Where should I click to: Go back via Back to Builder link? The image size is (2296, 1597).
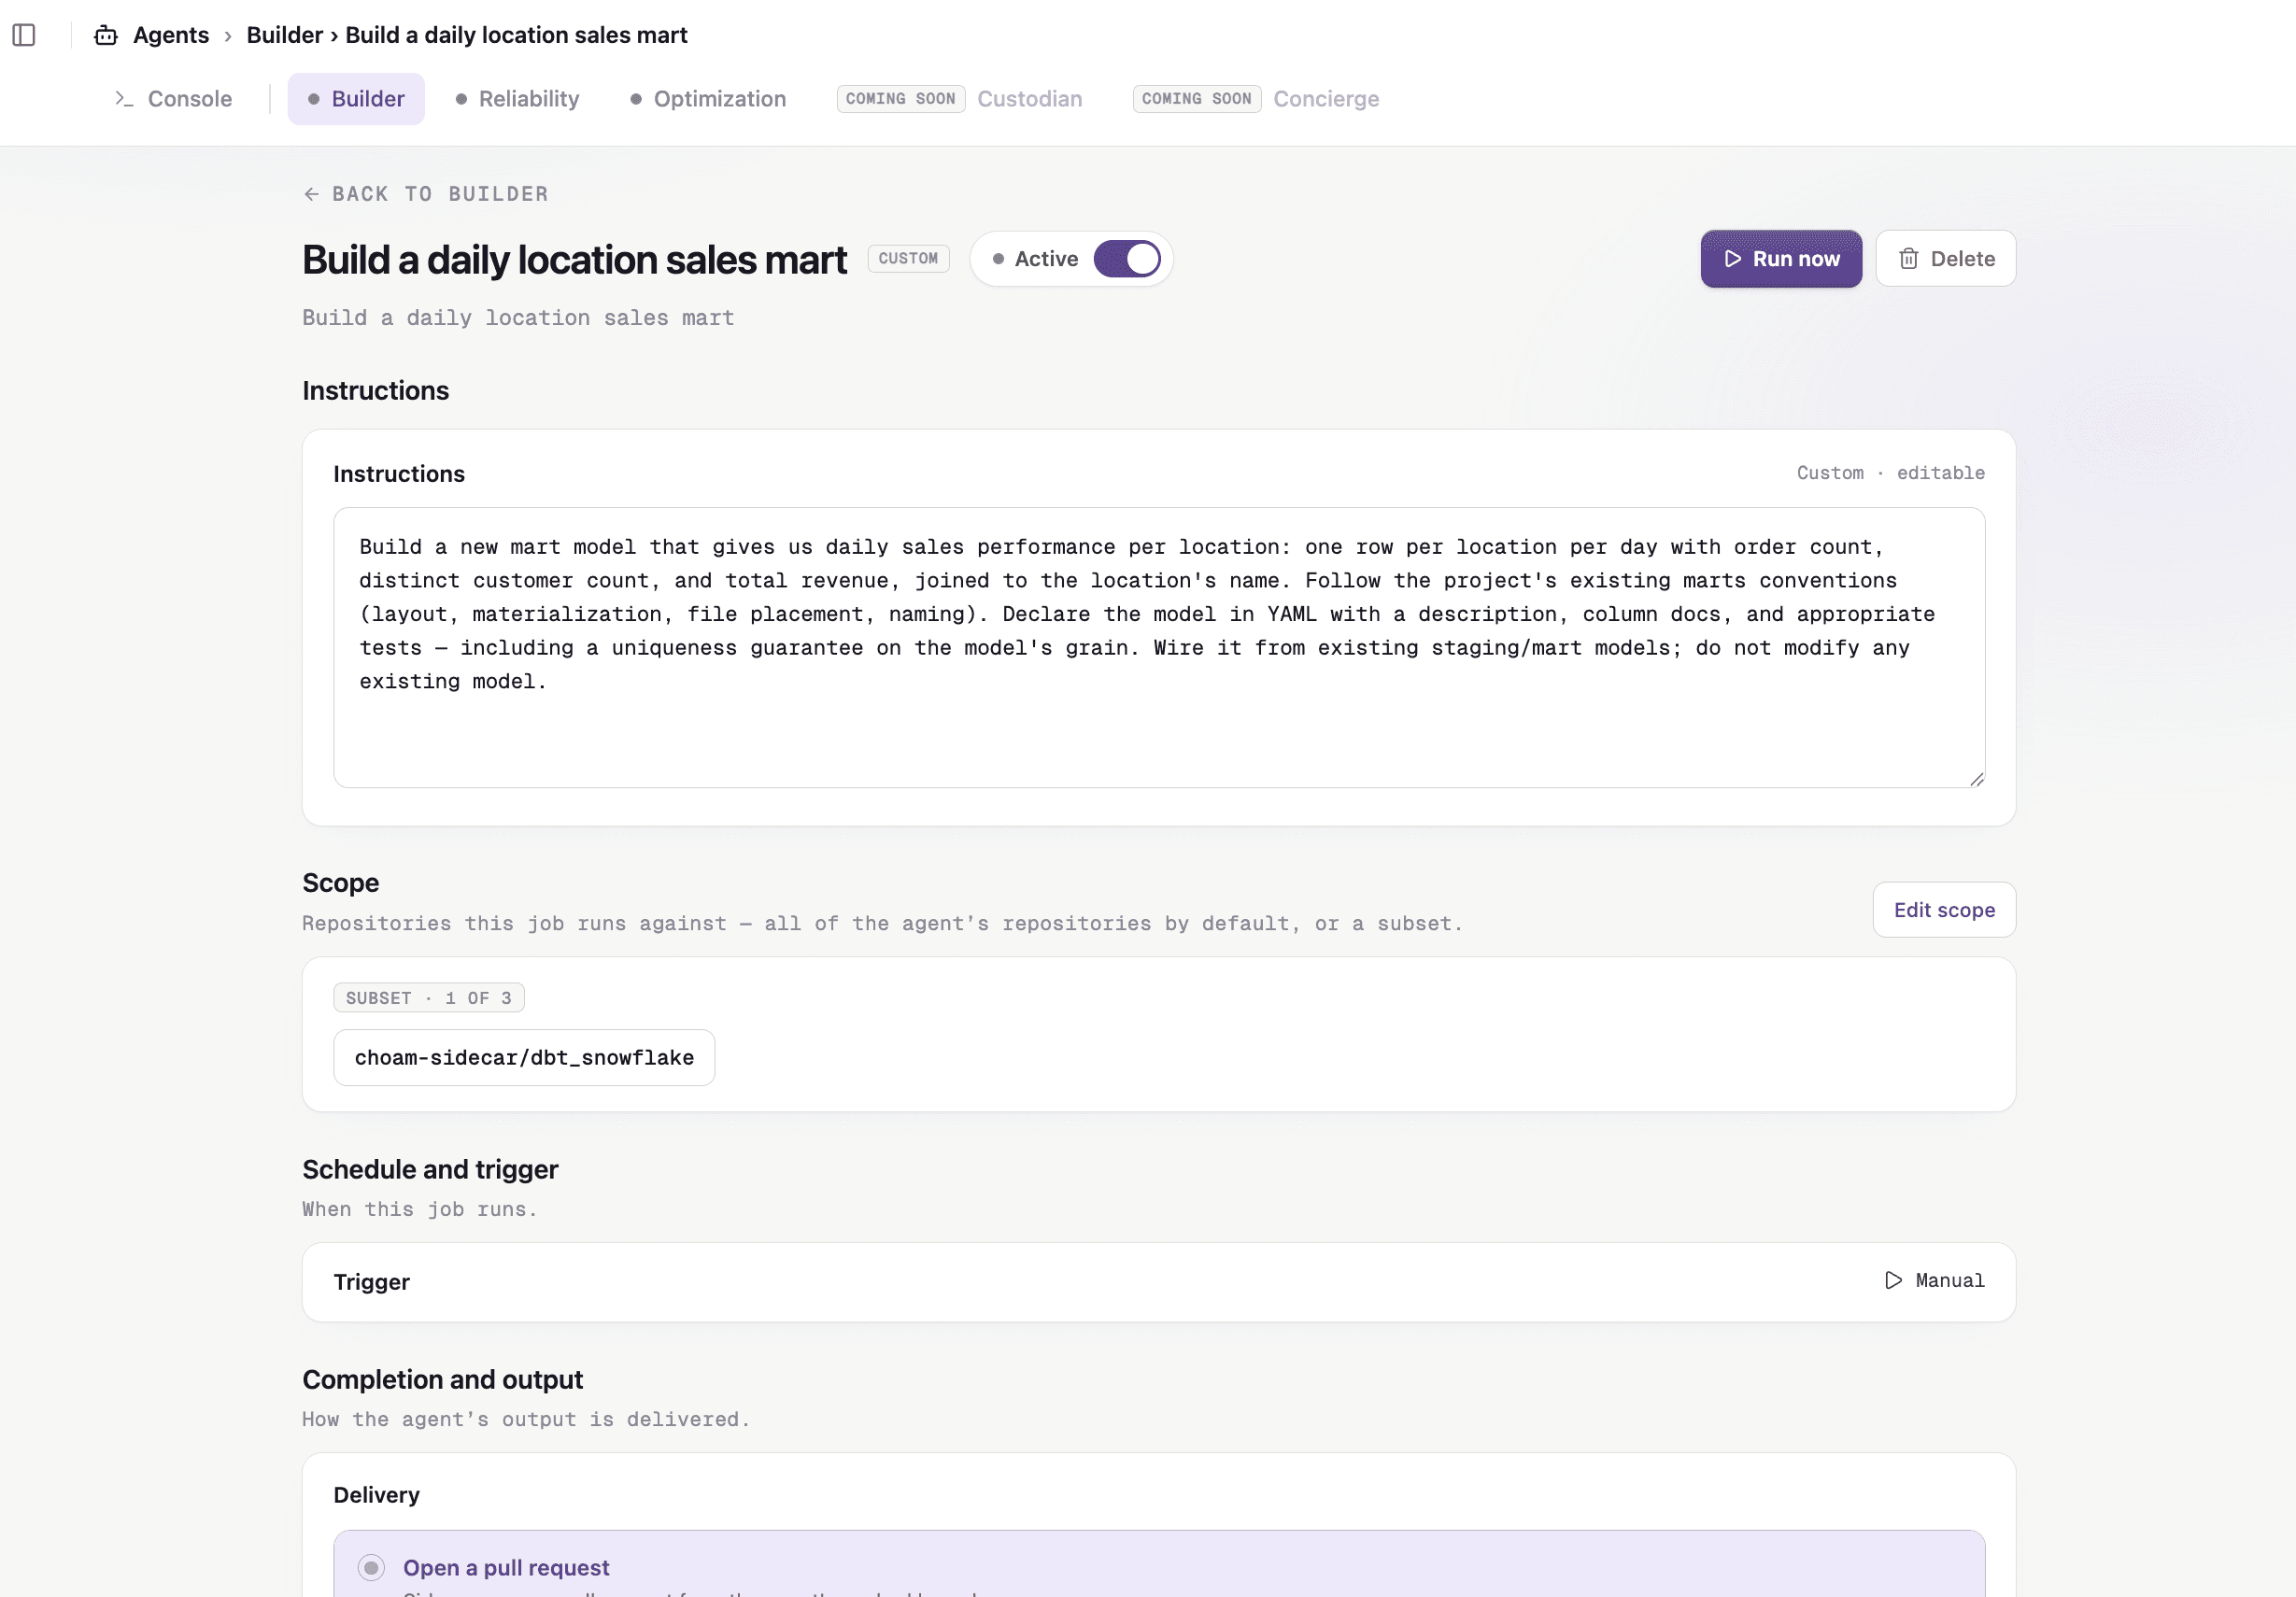coord(426,194)
